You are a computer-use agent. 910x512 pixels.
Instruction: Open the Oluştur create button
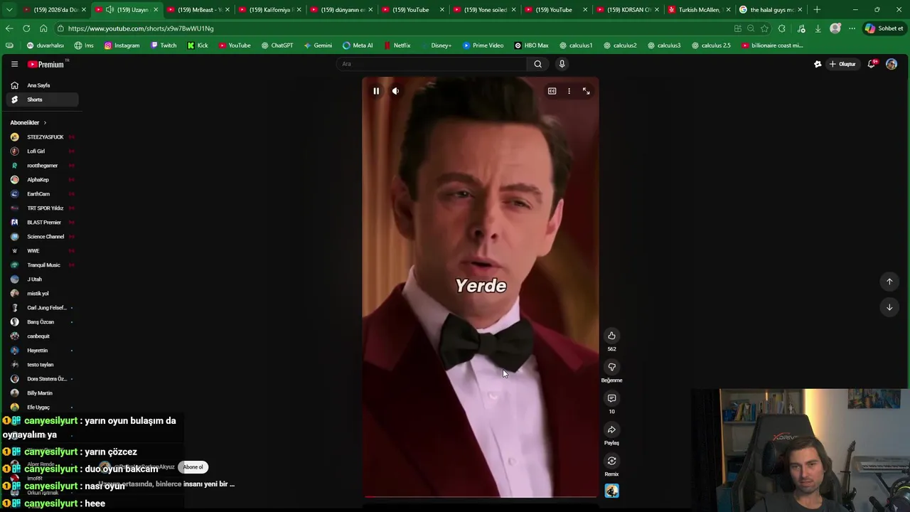842,64
